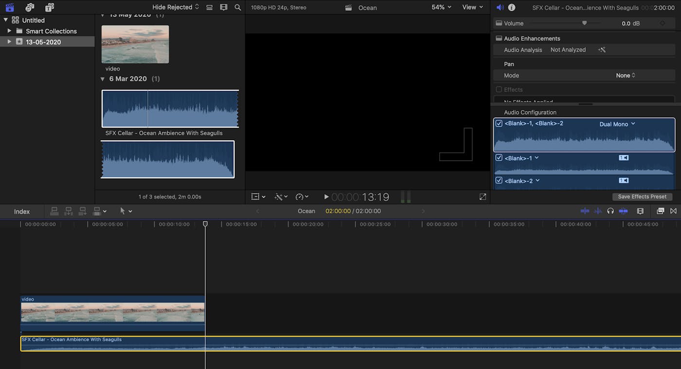Toggle audio skimming waveform icon
This screenshot has width=681, height=369.
598,211
